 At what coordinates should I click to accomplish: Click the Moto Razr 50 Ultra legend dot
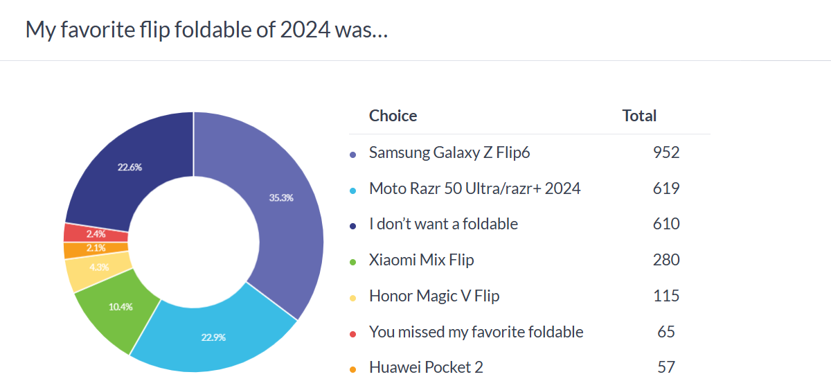click(352, 190)
